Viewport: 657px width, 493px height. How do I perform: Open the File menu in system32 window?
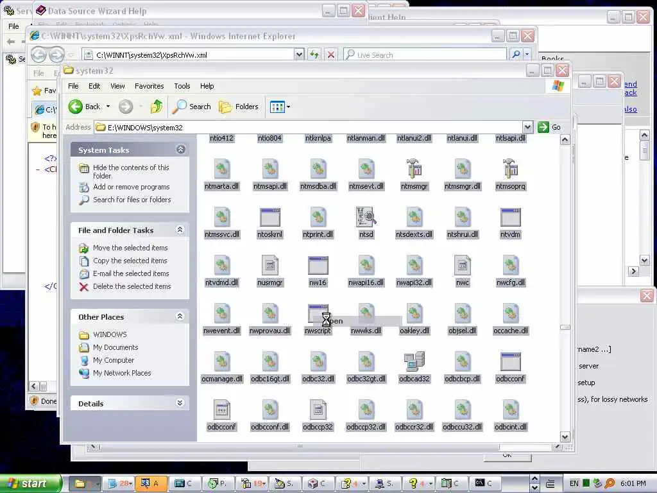pyautogui.click(x=73, y=86)
